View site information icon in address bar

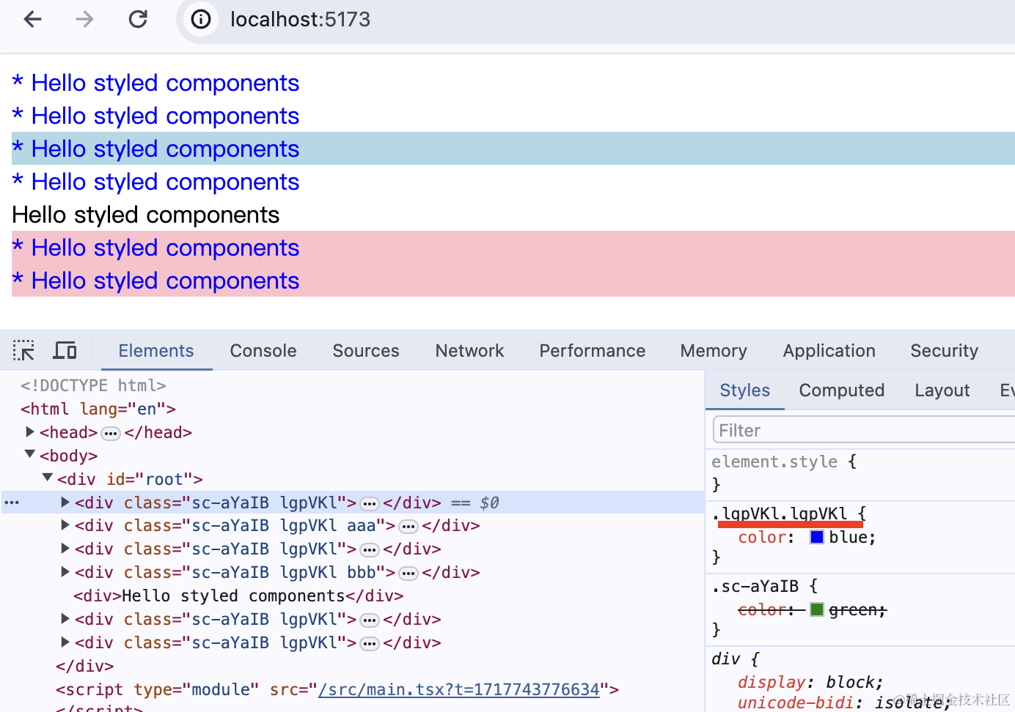point(201,19)
